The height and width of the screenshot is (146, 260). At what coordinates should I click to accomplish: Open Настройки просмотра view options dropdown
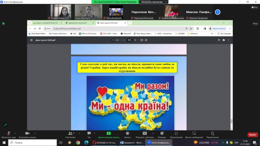pos(154,2)
